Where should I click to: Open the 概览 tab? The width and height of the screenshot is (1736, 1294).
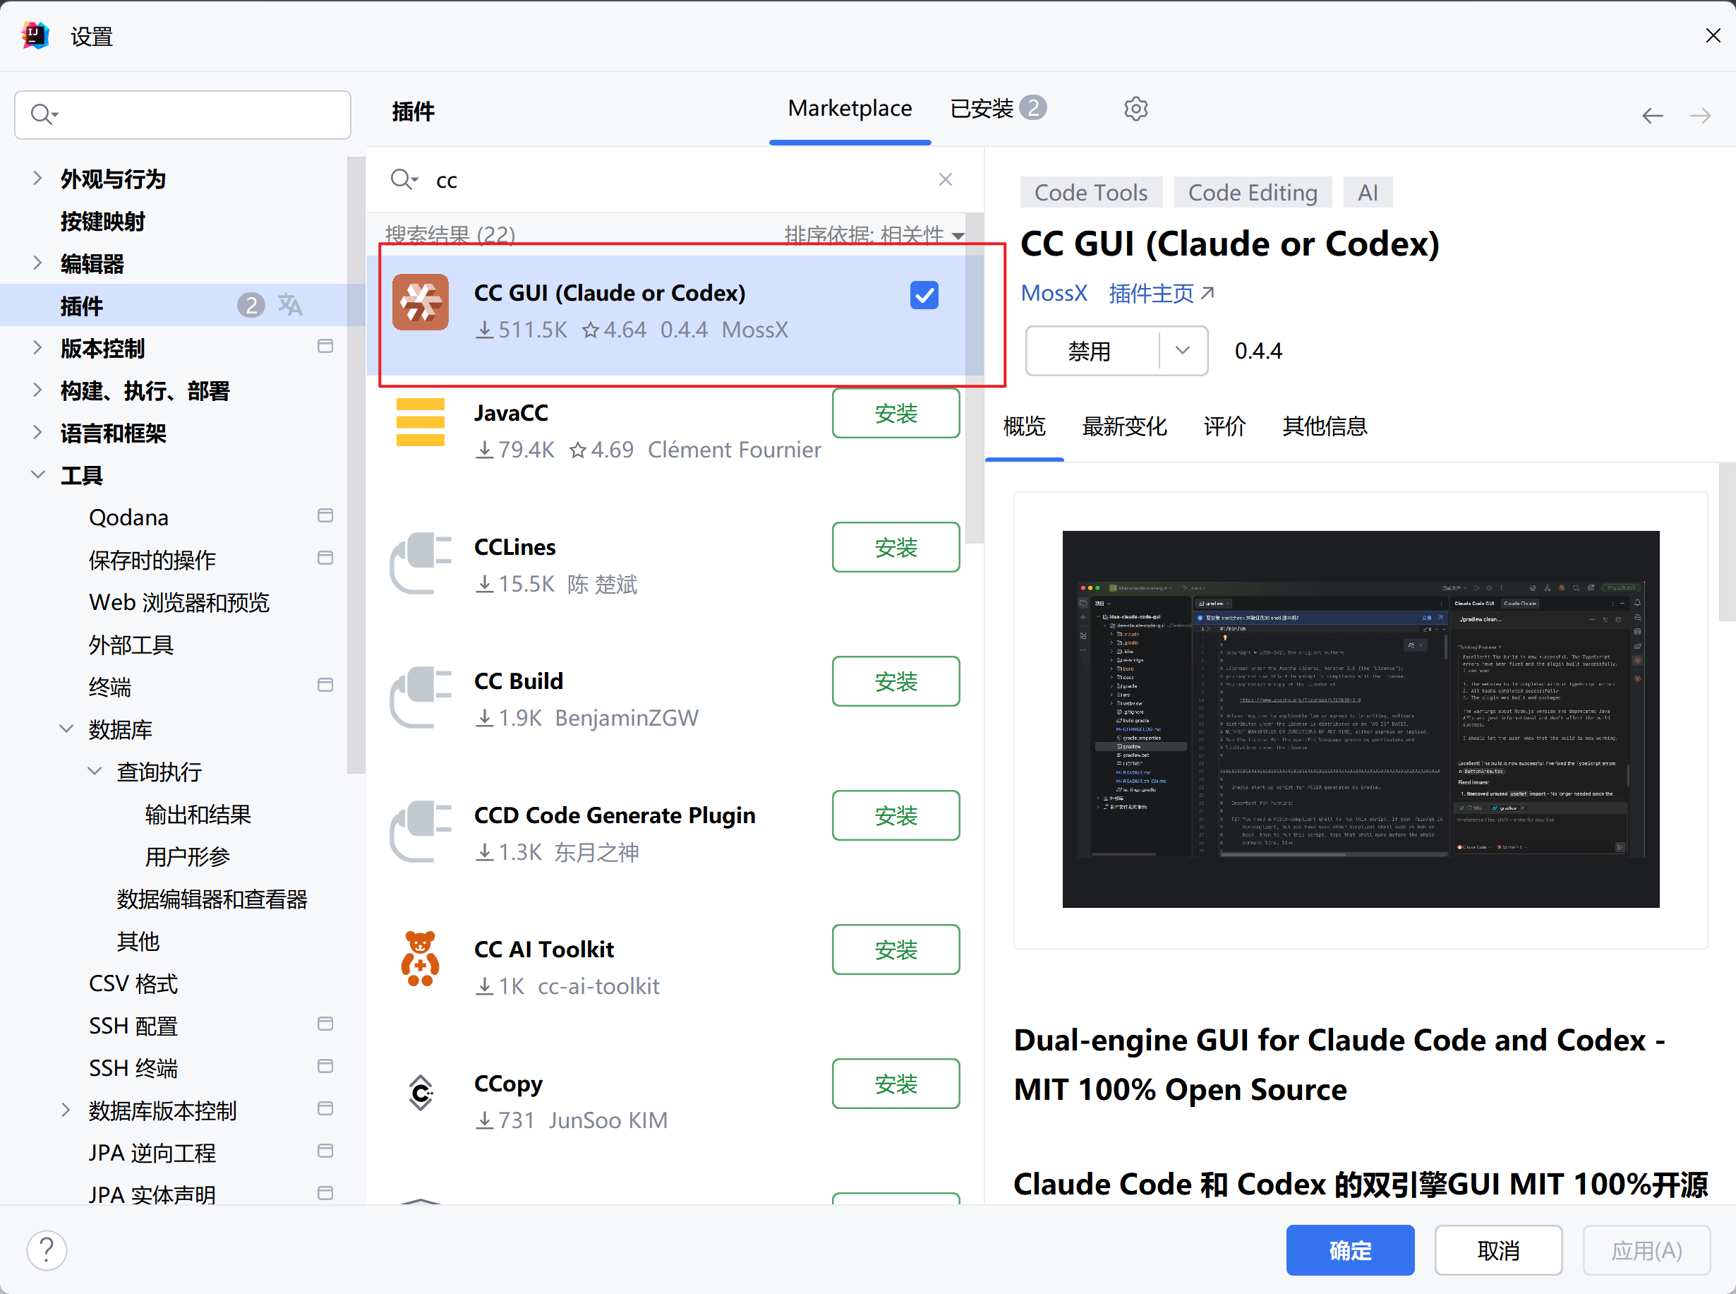coord(1024,426)
